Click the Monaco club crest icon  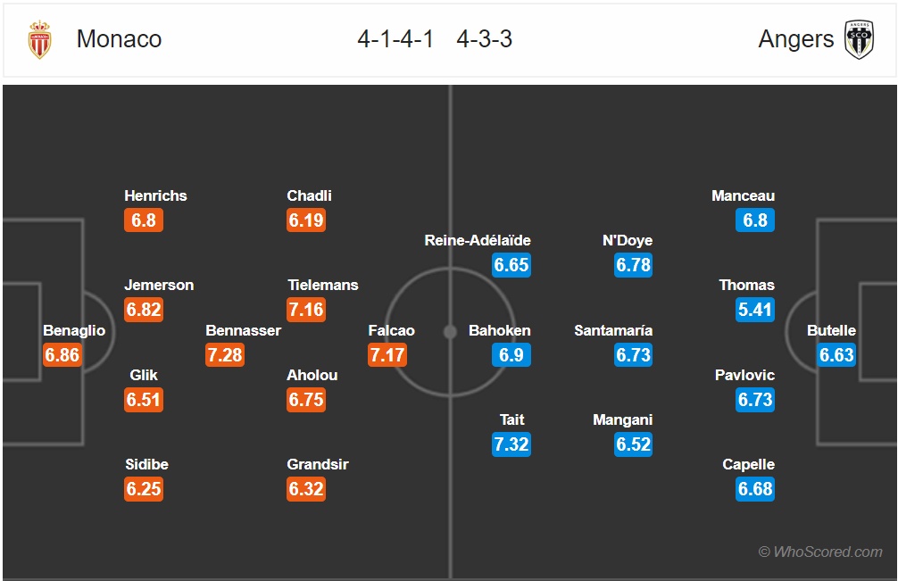coord(40,39)
